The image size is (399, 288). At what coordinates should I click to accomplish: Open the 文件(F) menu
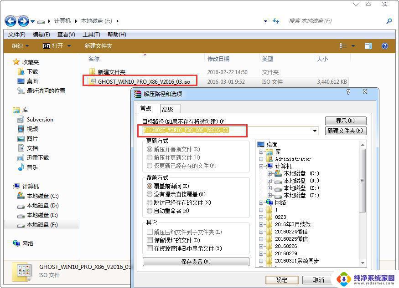17,35
